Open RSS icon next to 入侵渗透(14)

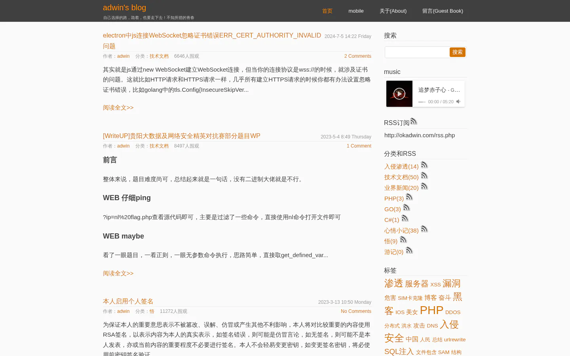click(x=424, y=165)
